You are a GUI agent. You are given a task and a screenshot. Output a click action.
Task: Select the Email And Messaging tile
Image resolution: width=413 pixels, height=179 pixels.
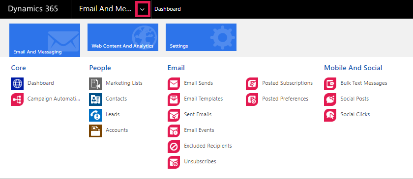pos(45,40)
